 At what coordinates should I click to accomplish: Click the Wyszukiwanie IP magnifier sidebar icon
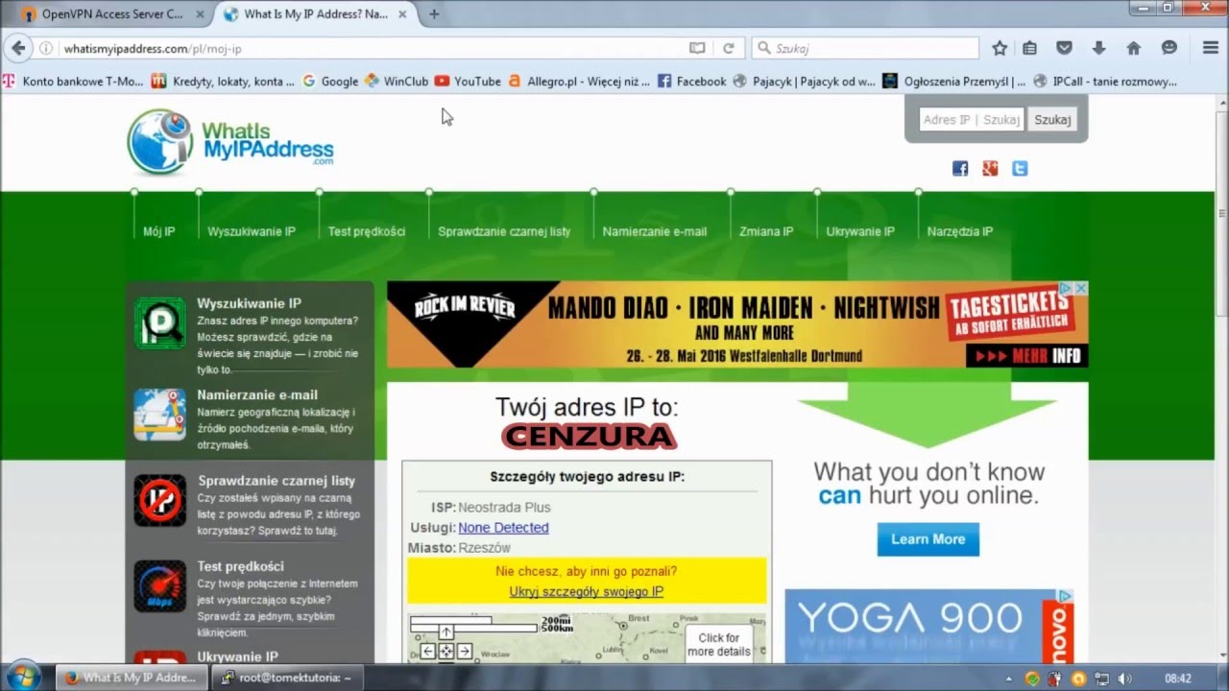(x=159, y=323)
